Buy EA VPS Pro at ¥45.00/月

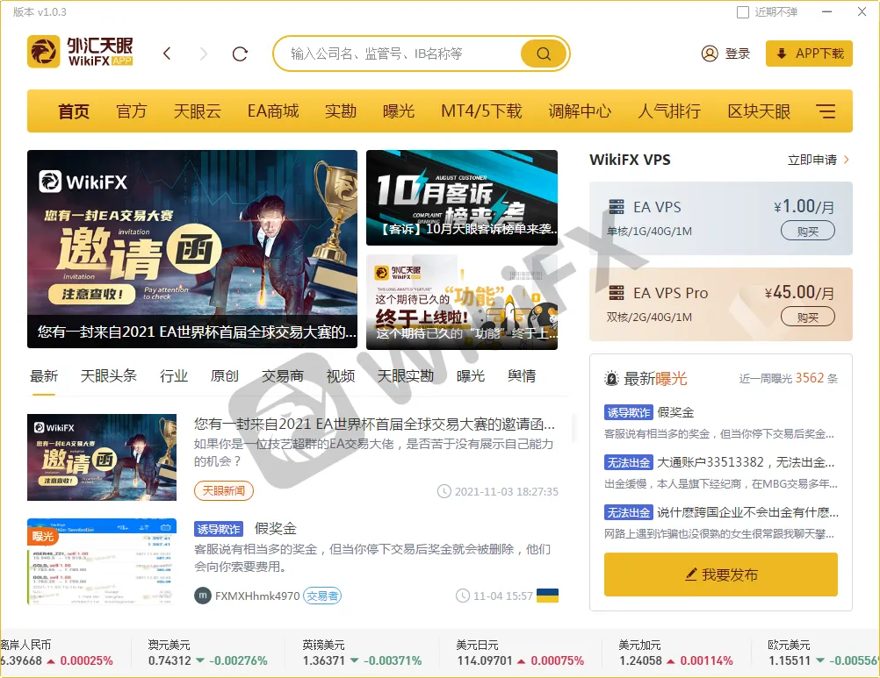tap(808, 318)
